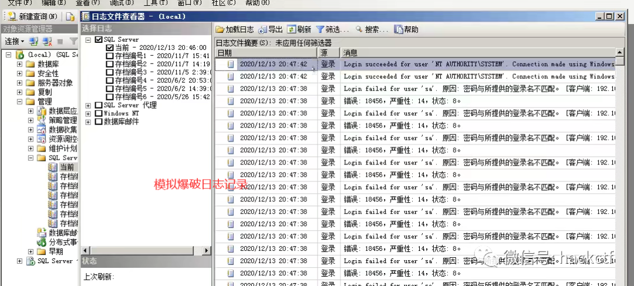The image size is (634, 286).
Task: Open the 编辑(E) menu
Action: coord(54,3)
